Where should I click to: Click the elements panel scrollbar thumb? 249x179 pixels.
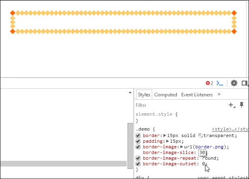[x=130, y=146]
